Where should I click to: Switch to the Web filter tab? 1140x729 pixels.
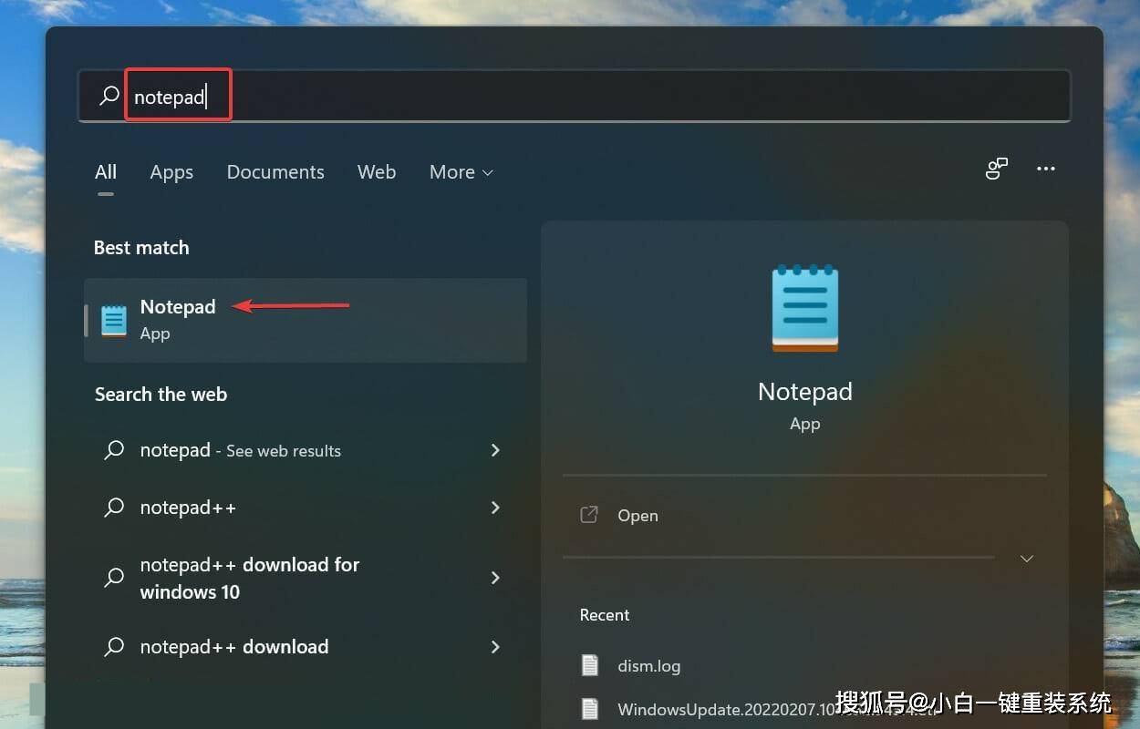[377, 172]
